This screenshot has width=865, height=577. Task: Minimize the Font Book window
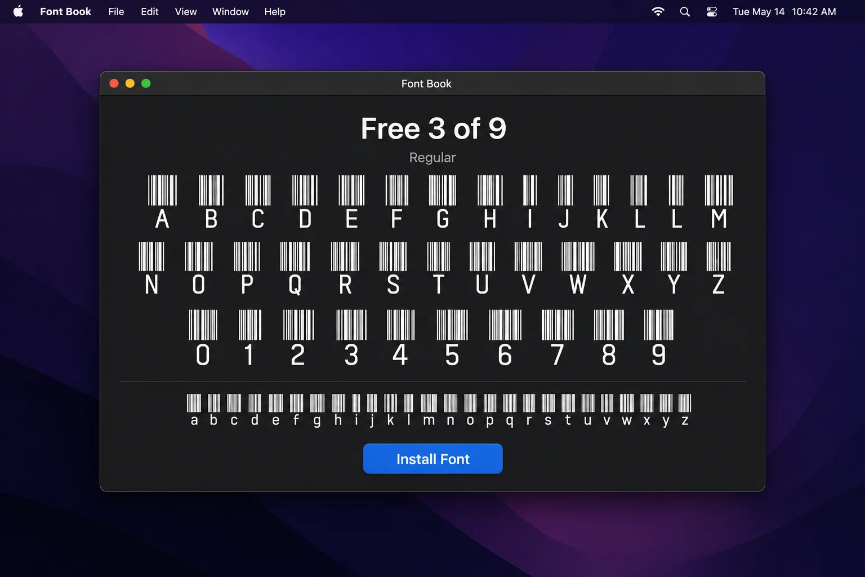(130, 83)
